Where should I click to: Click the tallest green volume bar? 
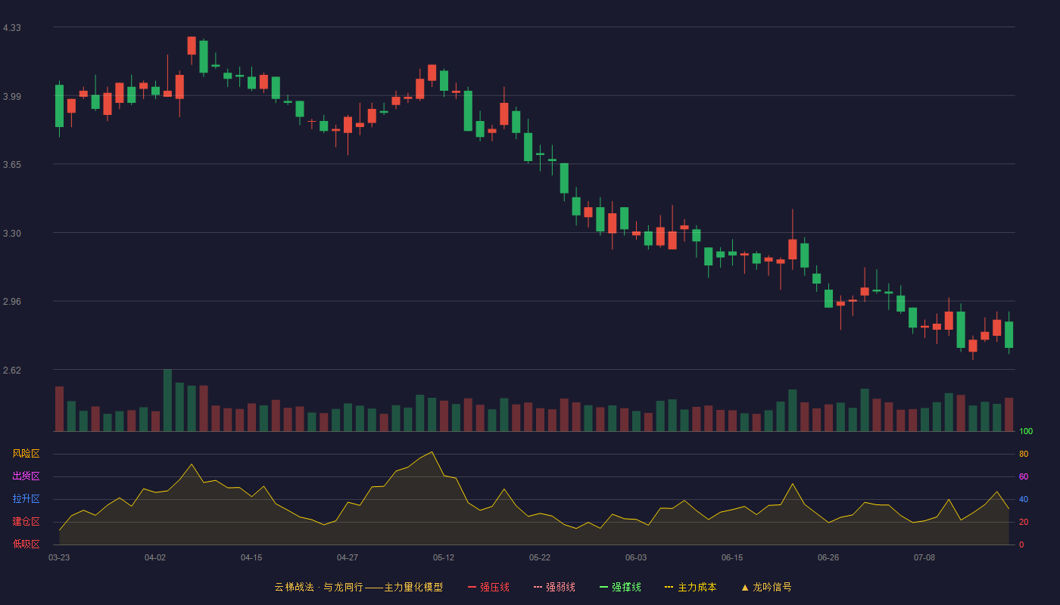(x=167, y=401)
